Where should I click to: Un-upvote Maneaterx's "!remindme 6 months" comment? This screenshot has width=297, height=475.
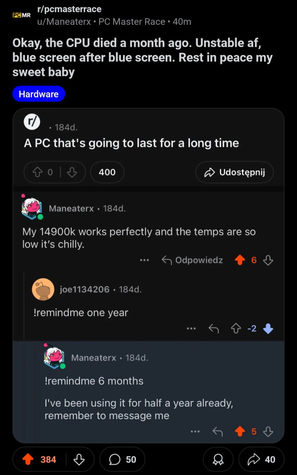click(x=240, y=432)
